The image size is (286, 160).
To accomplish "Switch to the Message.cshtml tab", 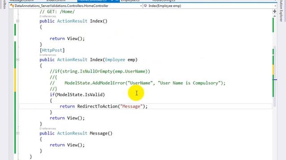I will pyautogui.click(x=21, y=1).
